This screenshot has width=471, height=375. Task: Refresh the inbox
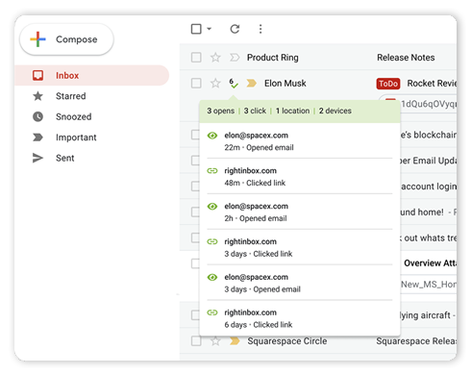[x=235, y=29]
